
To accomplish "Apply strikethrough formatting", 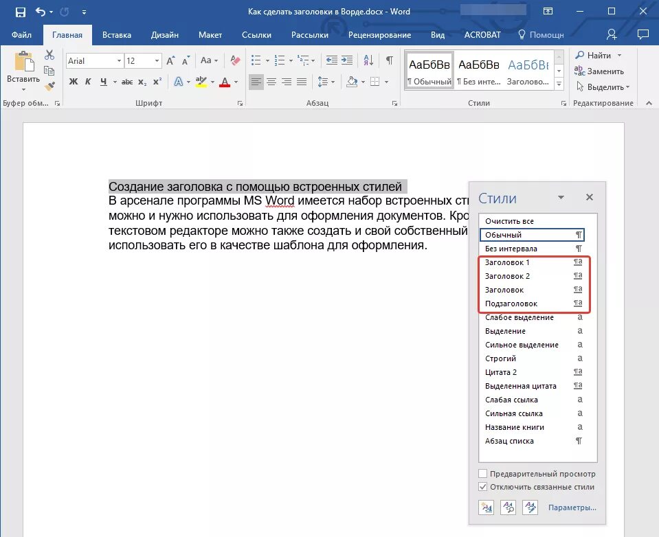I will point(126,82).
